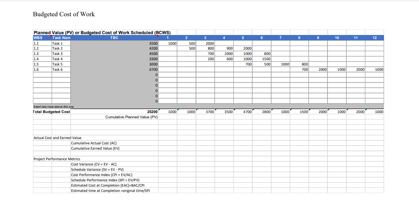Click the Project Performance Metrics heading
This screenshot has height=222, width=419.
57,159
